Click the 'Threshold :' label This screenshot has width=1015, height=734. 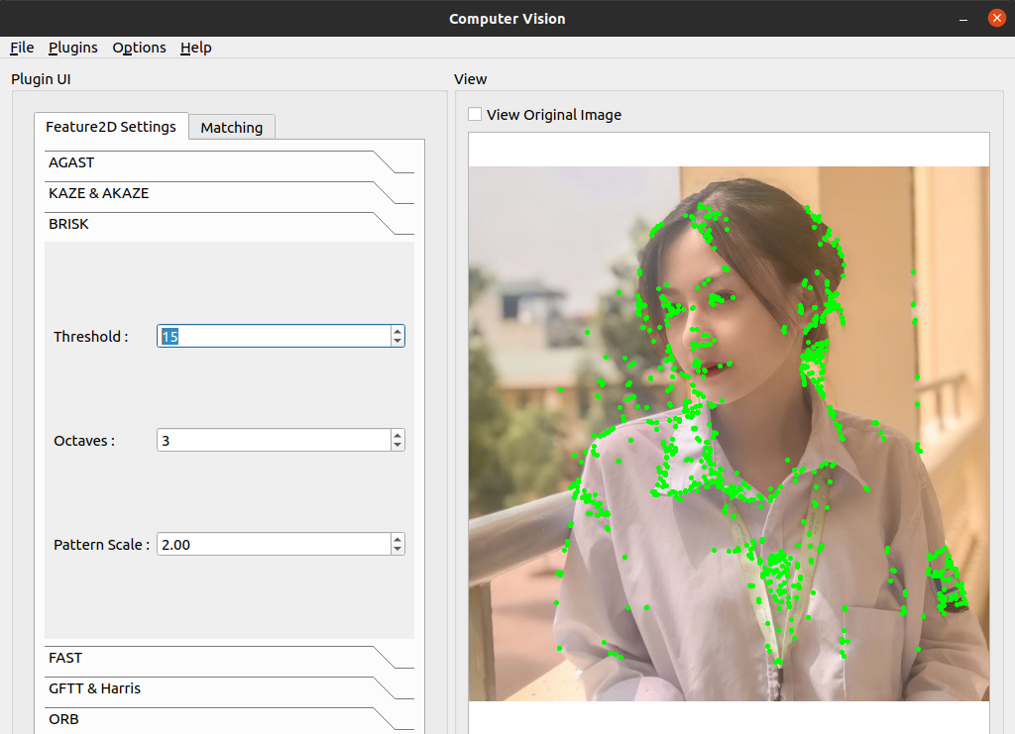tap(90, 337)
